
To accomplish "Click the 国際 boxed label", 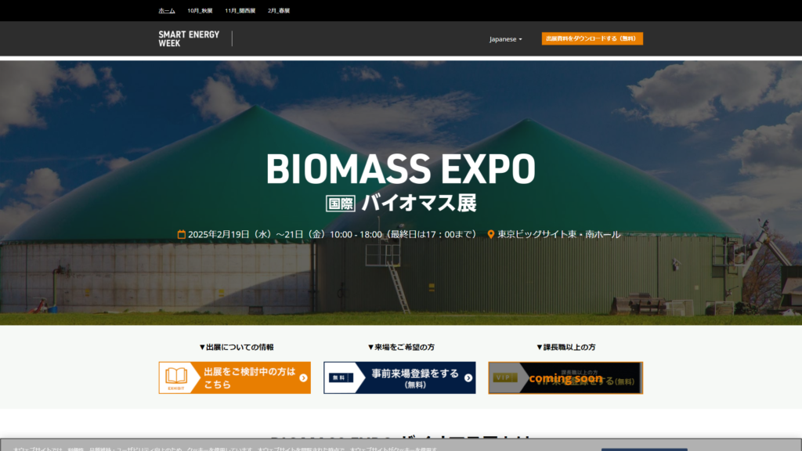I will click(x=341, y=204).
